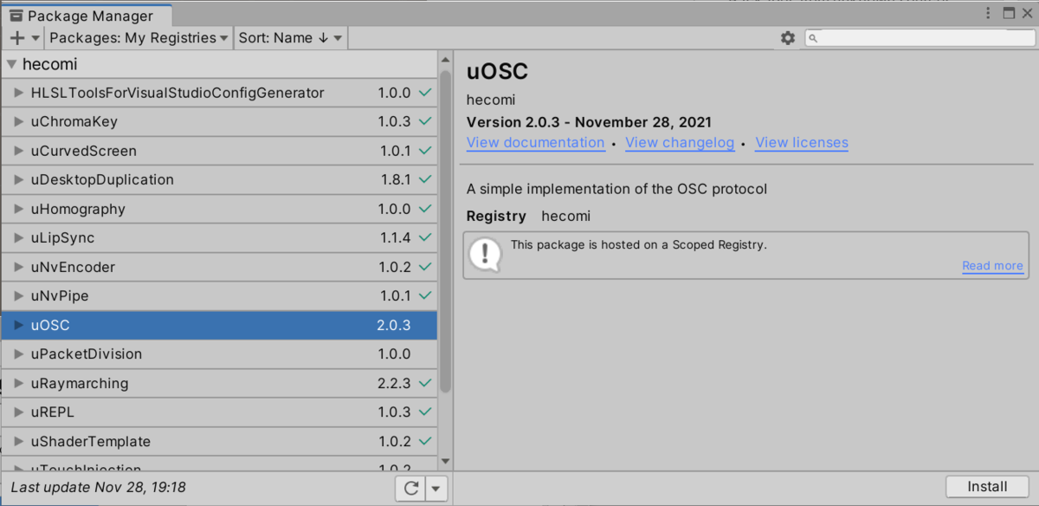
Task: Click the uChromaKey installed checkmark icon
Action: tap(424, 122)
